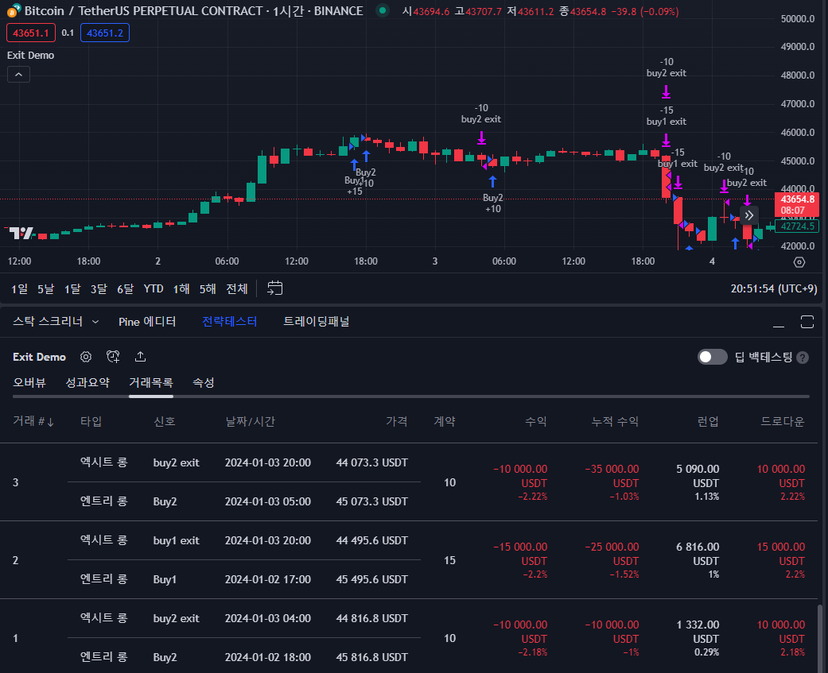The image size is (828, 673).
Task: Click trade 3 contracts value 10
Action: (449, 482)
